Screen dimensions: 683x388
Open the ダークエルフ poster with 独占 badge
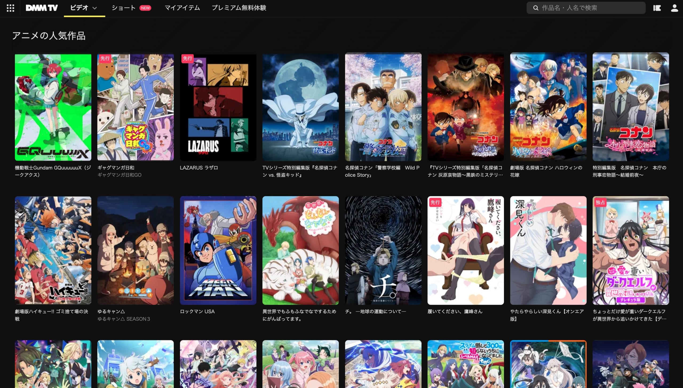click(631, 251)
